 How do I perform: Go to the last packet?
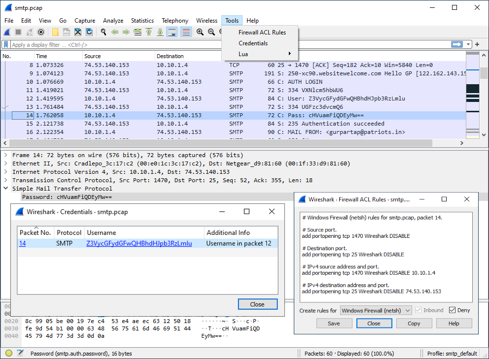pyautogui.click(x=160, y=32)
